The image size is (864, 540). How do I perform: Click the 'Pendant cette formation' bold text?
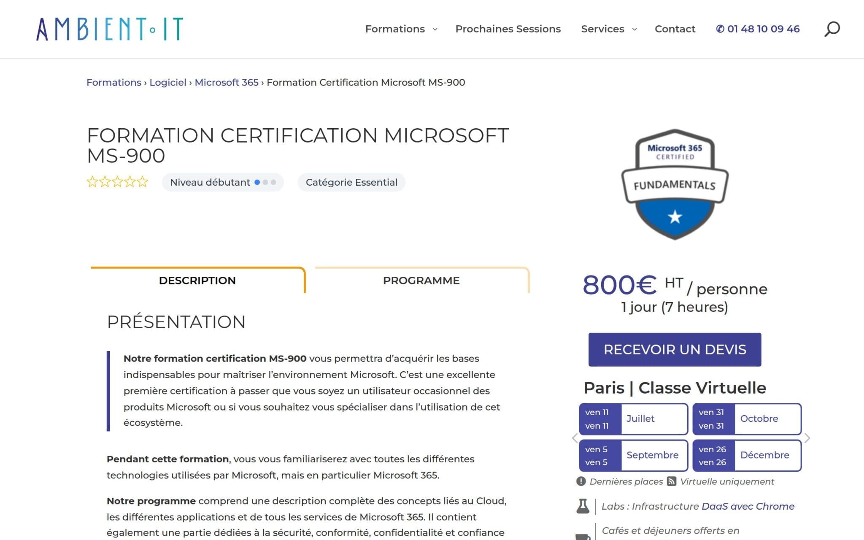coord(167,459)
